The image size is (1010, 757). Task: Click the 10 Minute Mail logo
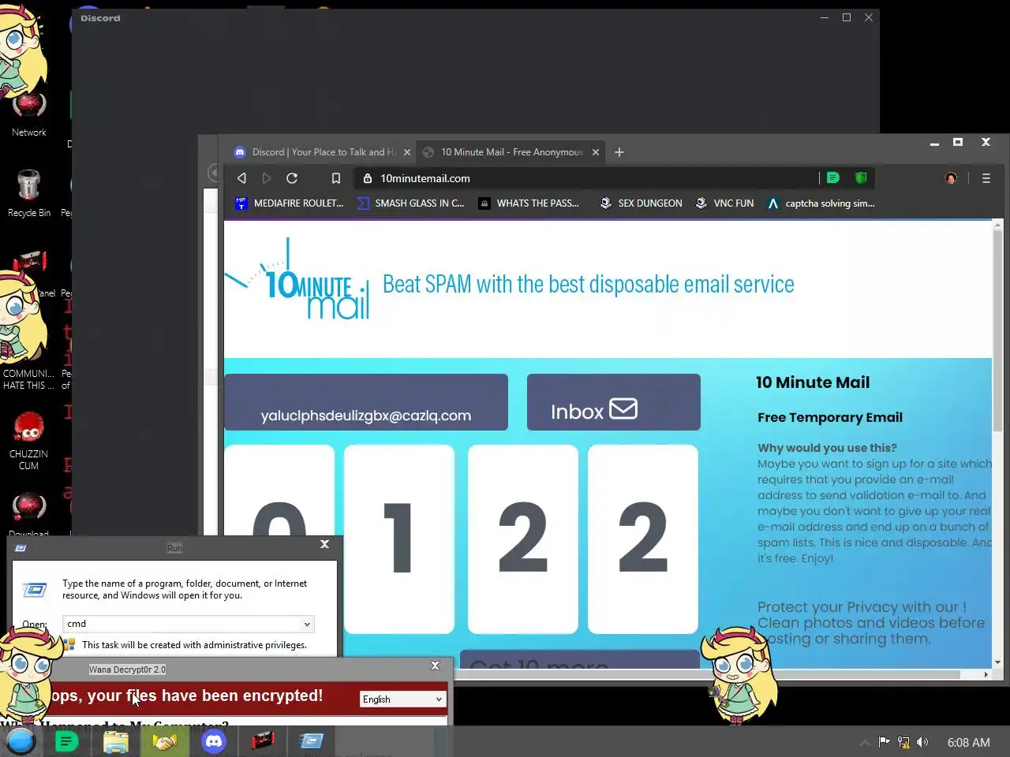297,280
